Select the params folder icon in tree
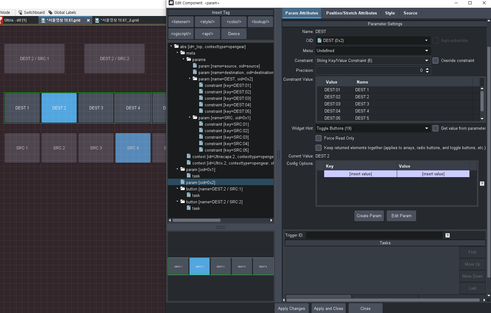The height and width of the screenshot is (313, 491). click(x=188, y=59)
